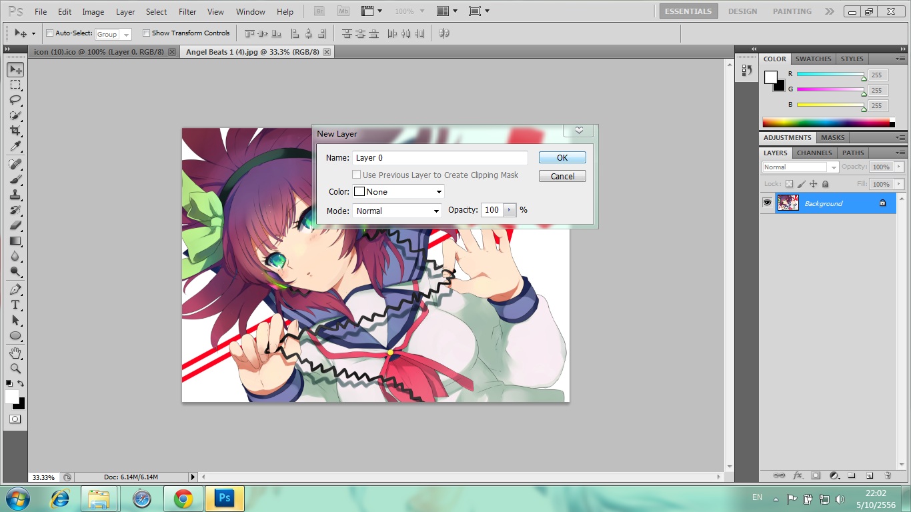Viewport: 911px width, 512px height.
Task: Enable Show Transform Controls checkbox
Action: (146, 33)
